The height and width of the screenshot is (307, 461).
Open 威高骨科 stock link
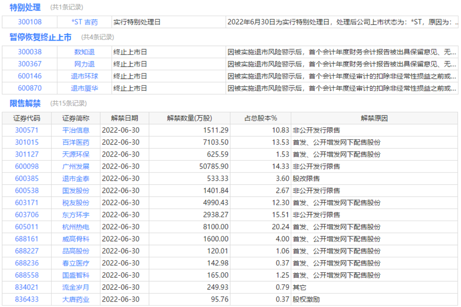click(76, 239)
